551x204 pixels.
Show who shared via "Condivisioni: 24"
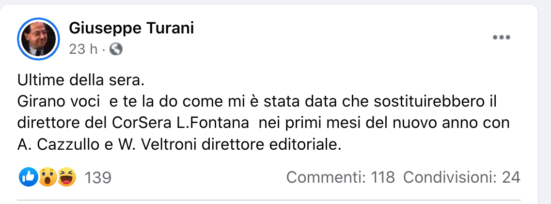(461, 178)
